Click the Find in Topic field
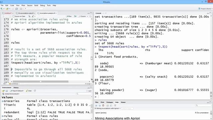213x120 pixels. tap(127, 108)
